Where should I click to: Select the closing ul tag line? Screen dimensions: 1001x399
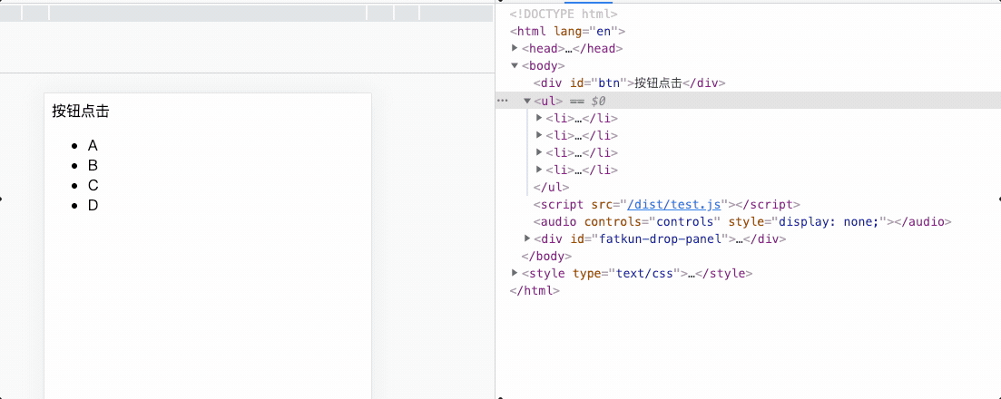[x=551, y=187]
